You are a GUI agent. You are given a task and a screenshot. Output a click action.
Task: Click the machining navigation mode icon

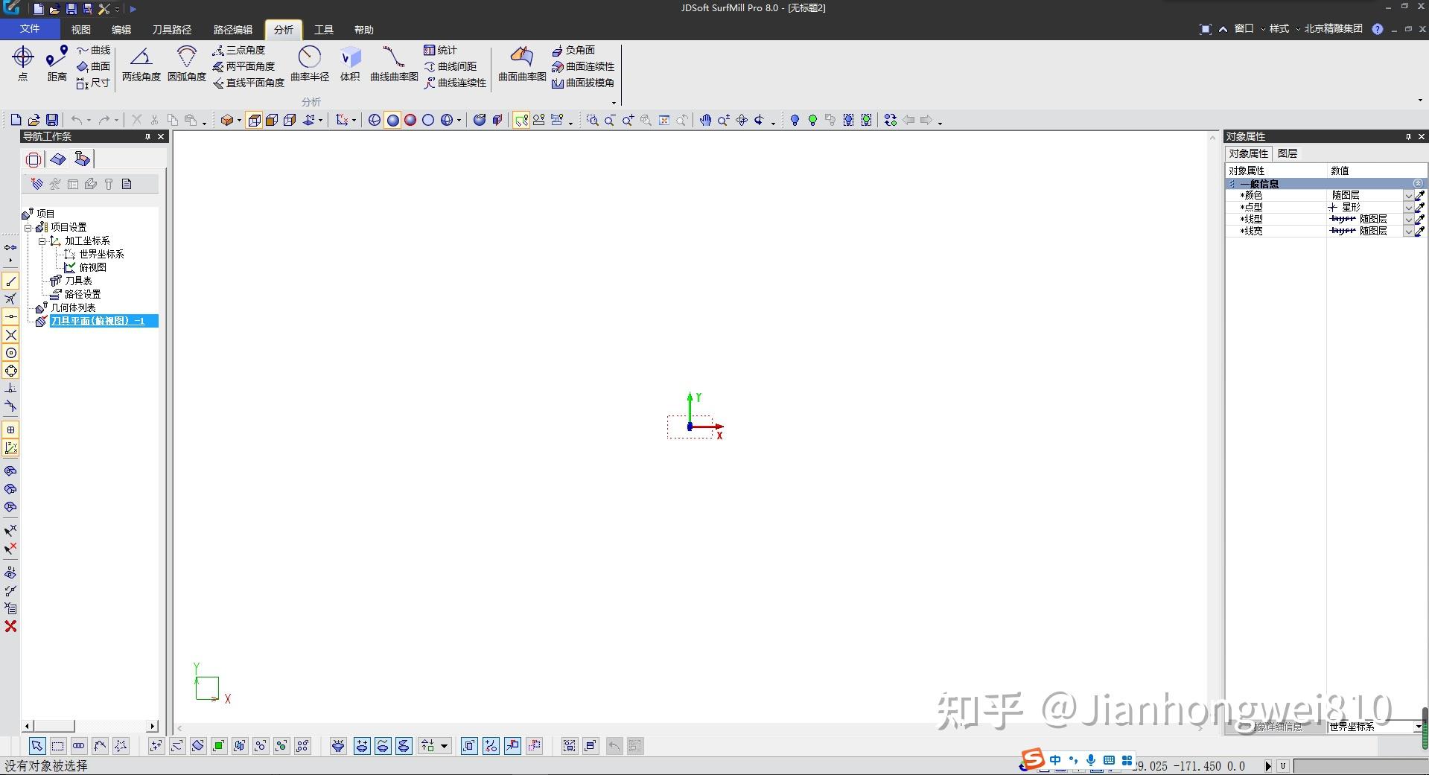click(x=82, y=159)
